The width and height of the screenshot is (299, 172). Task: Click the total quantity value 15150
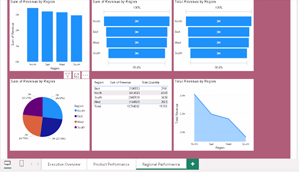click(x=163, y=106)
